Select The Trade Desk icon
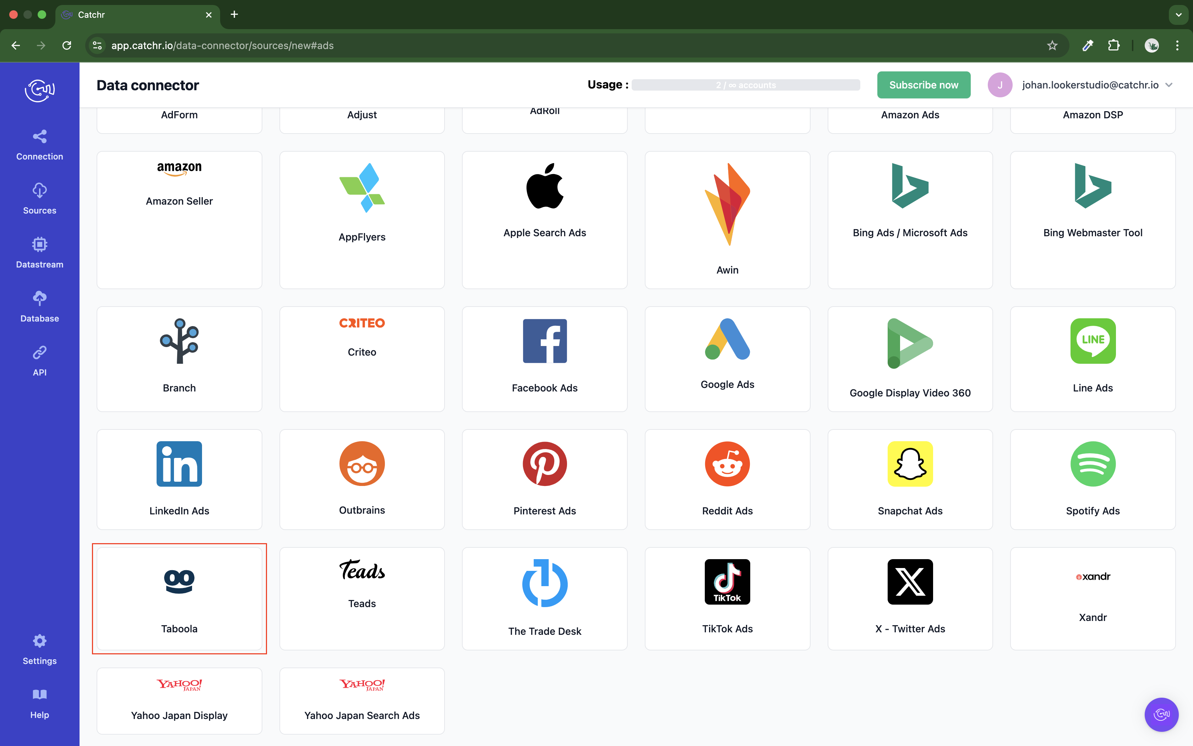1193x746 pixels. coord(545,583)
